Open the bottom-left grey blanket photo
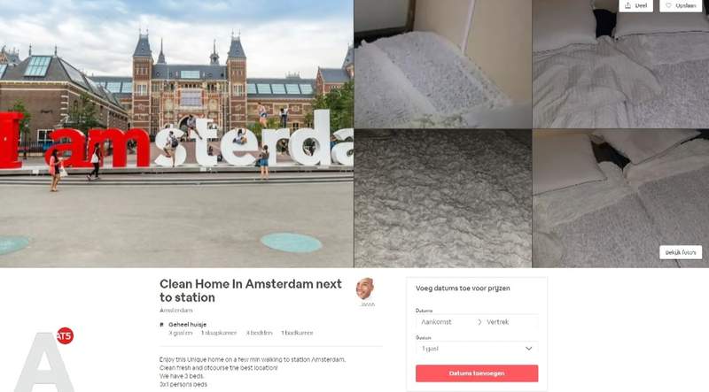This screenshot has width=709, height=392. coord(442,199)
